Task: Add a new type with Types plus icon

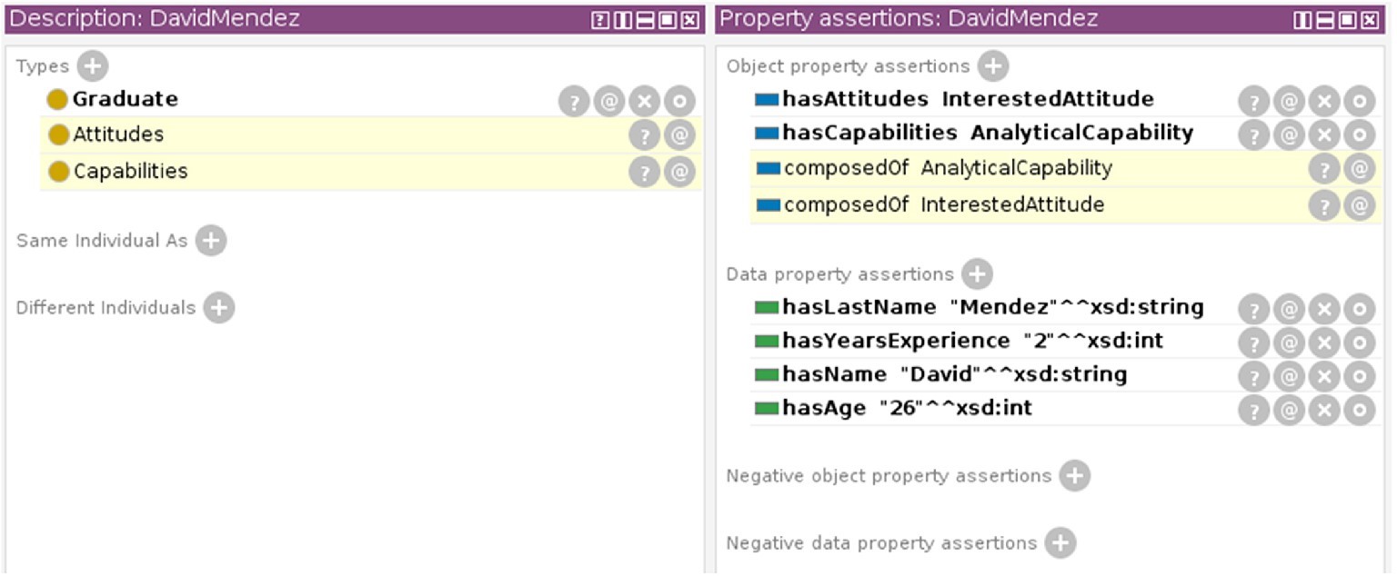Action: coord(92,66)
